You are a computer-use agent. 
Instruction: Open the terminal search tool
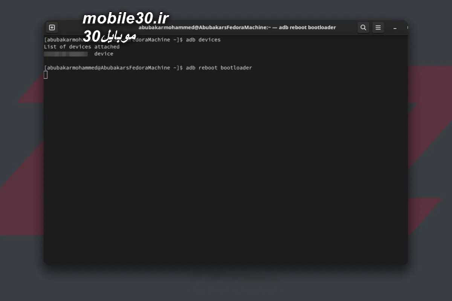click(363, 27)
